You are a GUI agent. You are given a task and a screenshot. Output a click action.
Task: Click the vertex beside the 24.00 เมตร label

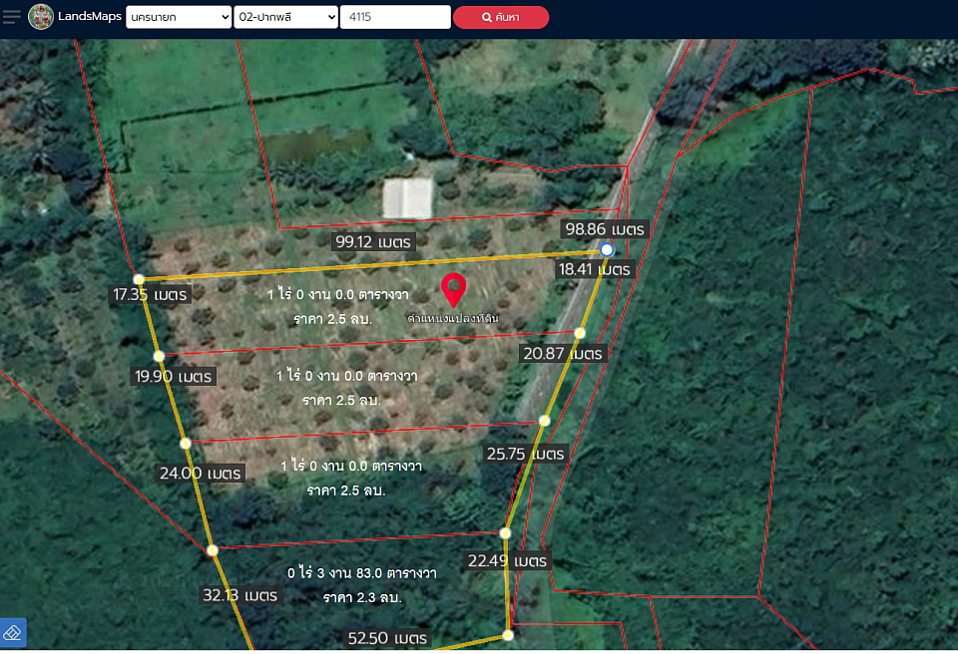[185, 444]
